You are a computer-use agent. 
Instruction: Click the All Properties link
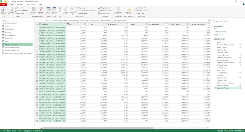click(x=219, y=35)
